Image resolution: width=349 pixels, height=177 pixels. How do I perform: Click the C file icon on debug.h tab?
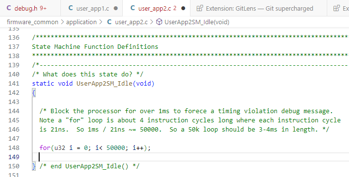click(x=9, y=8)
